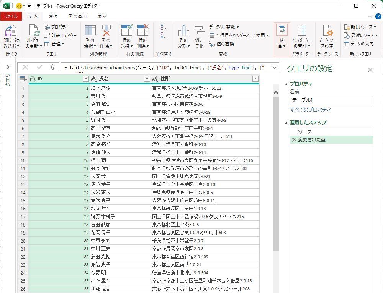Click inside the formula bar text

[164, 68]
